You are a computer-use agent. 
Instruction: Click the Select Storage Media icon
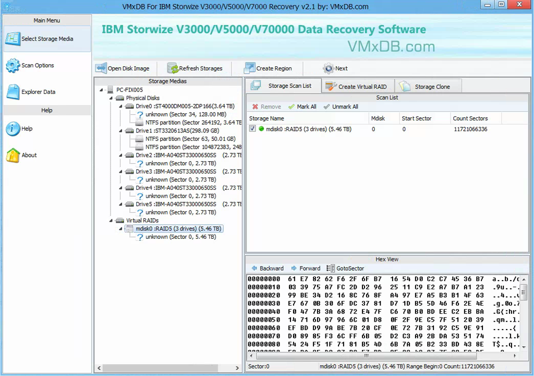click(13, 39)
